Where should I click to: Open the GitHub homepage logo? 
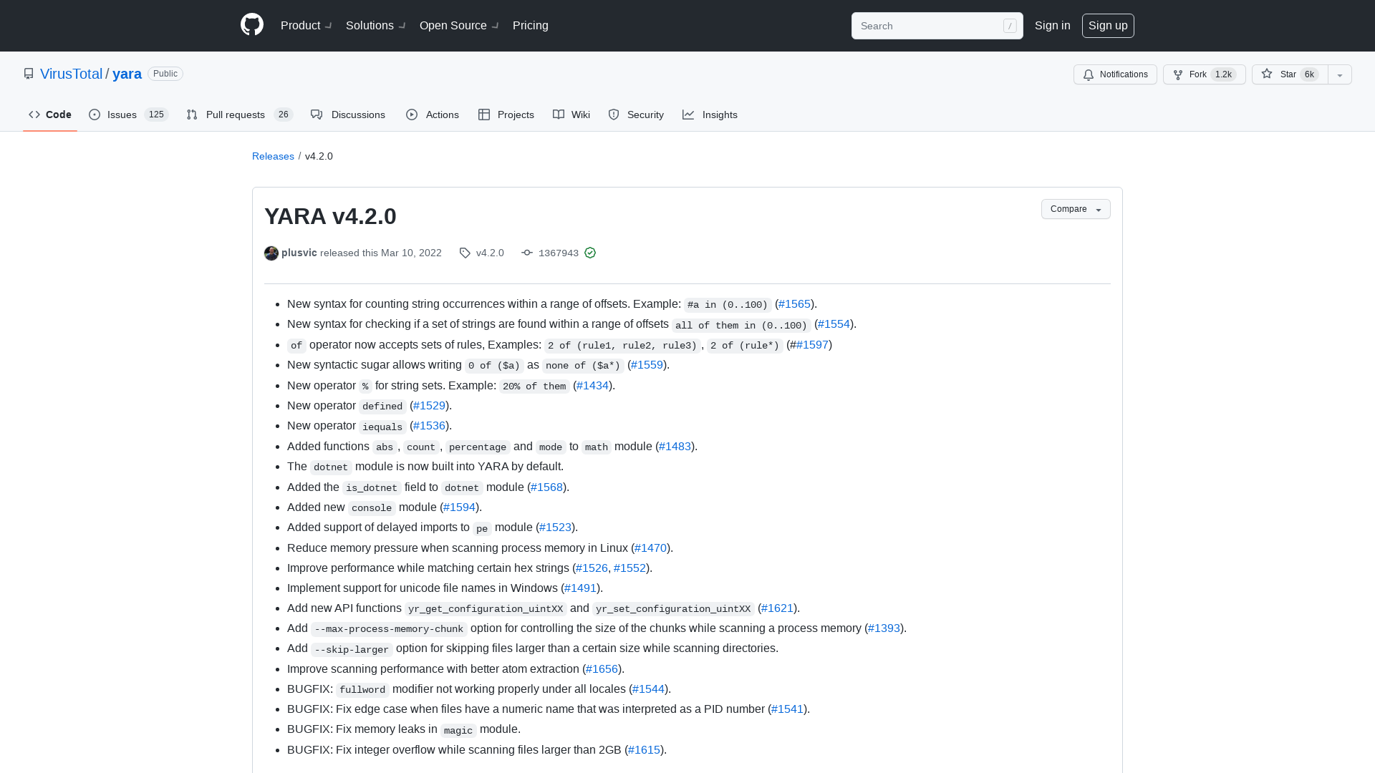tap(252, 25)
